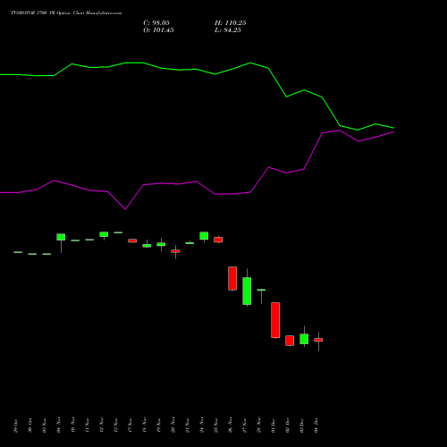447x447 pixels.
Task: Select the 28 Nov date label
Action: (259, 425)
